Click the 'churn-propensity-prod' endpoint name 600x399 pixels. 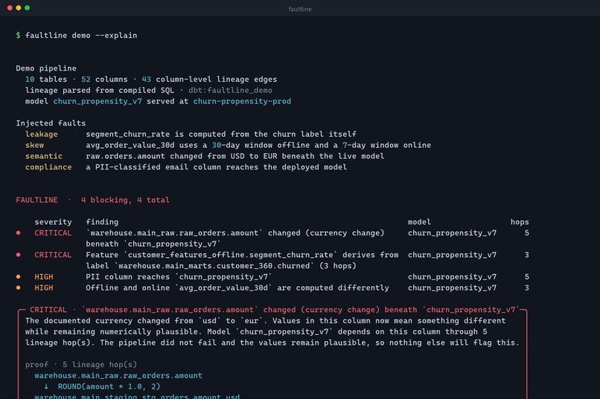pos(242,101)
